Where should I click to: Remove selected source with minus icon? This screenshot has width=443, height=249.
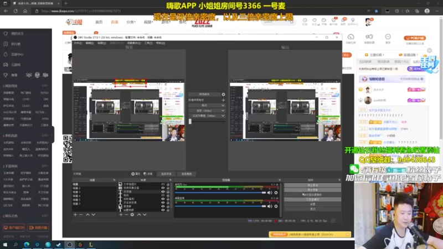126,215
